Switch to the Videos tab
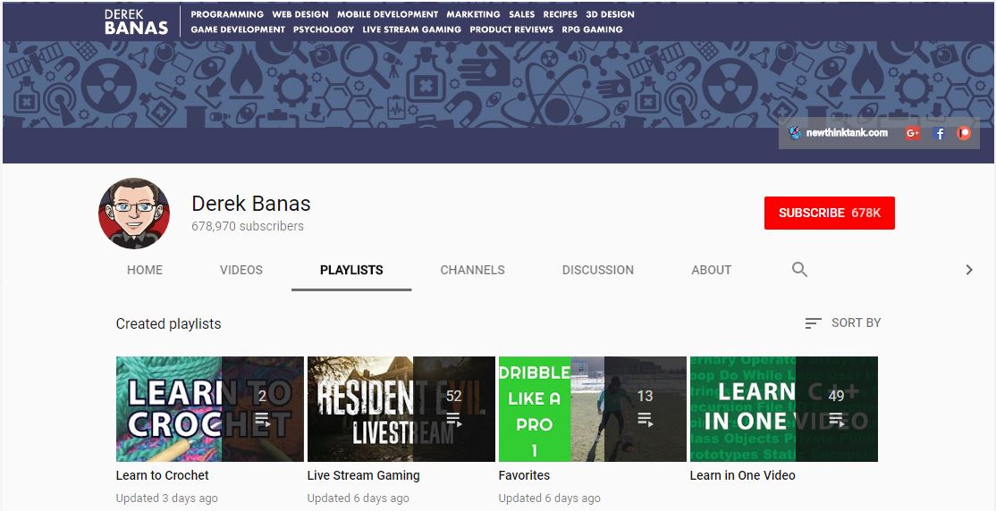 241,270
